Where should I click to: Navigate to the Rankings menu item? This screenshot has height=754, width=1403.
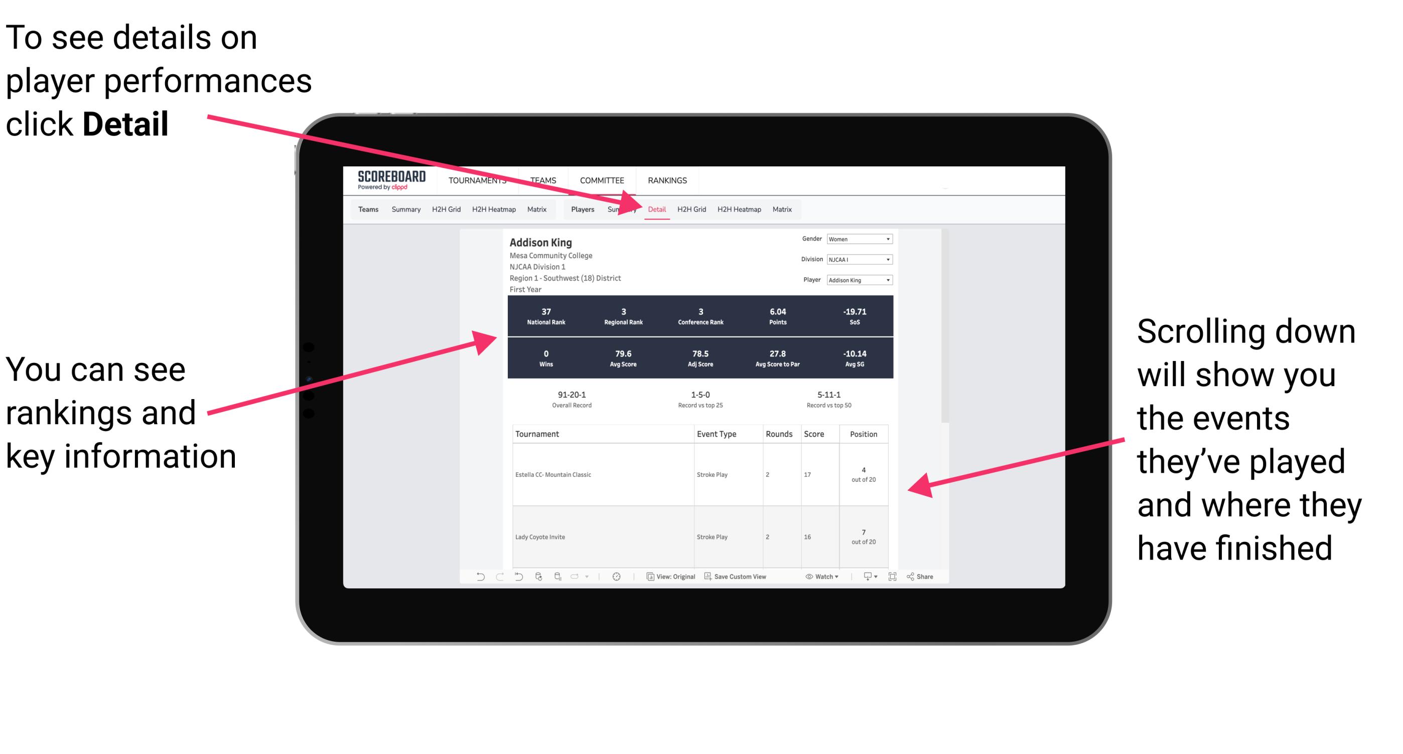coord(667,180)
